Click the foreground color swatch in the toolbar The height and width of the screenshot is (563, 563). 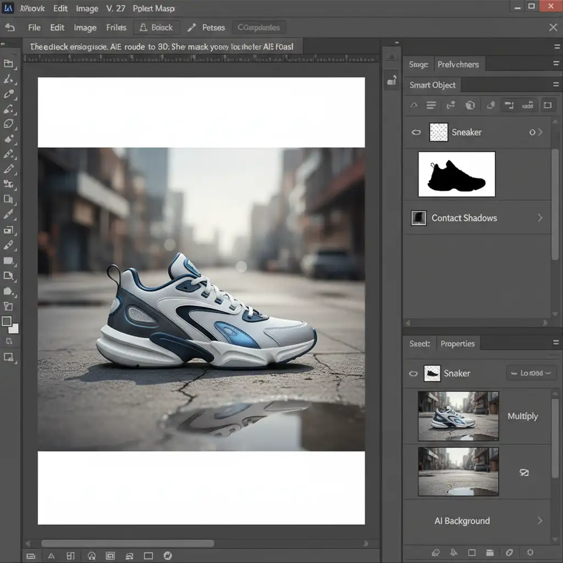click(x=7, y=322)
